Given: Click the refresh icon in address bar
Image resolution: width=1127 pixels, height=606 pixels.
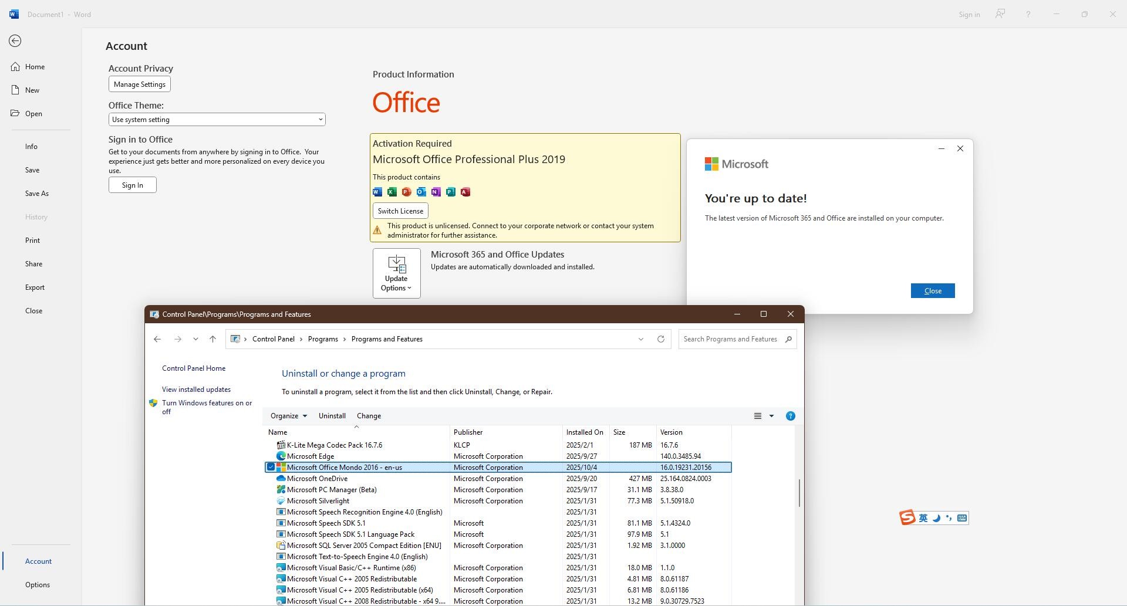Looking at the screenshot, I should point(660,339).
